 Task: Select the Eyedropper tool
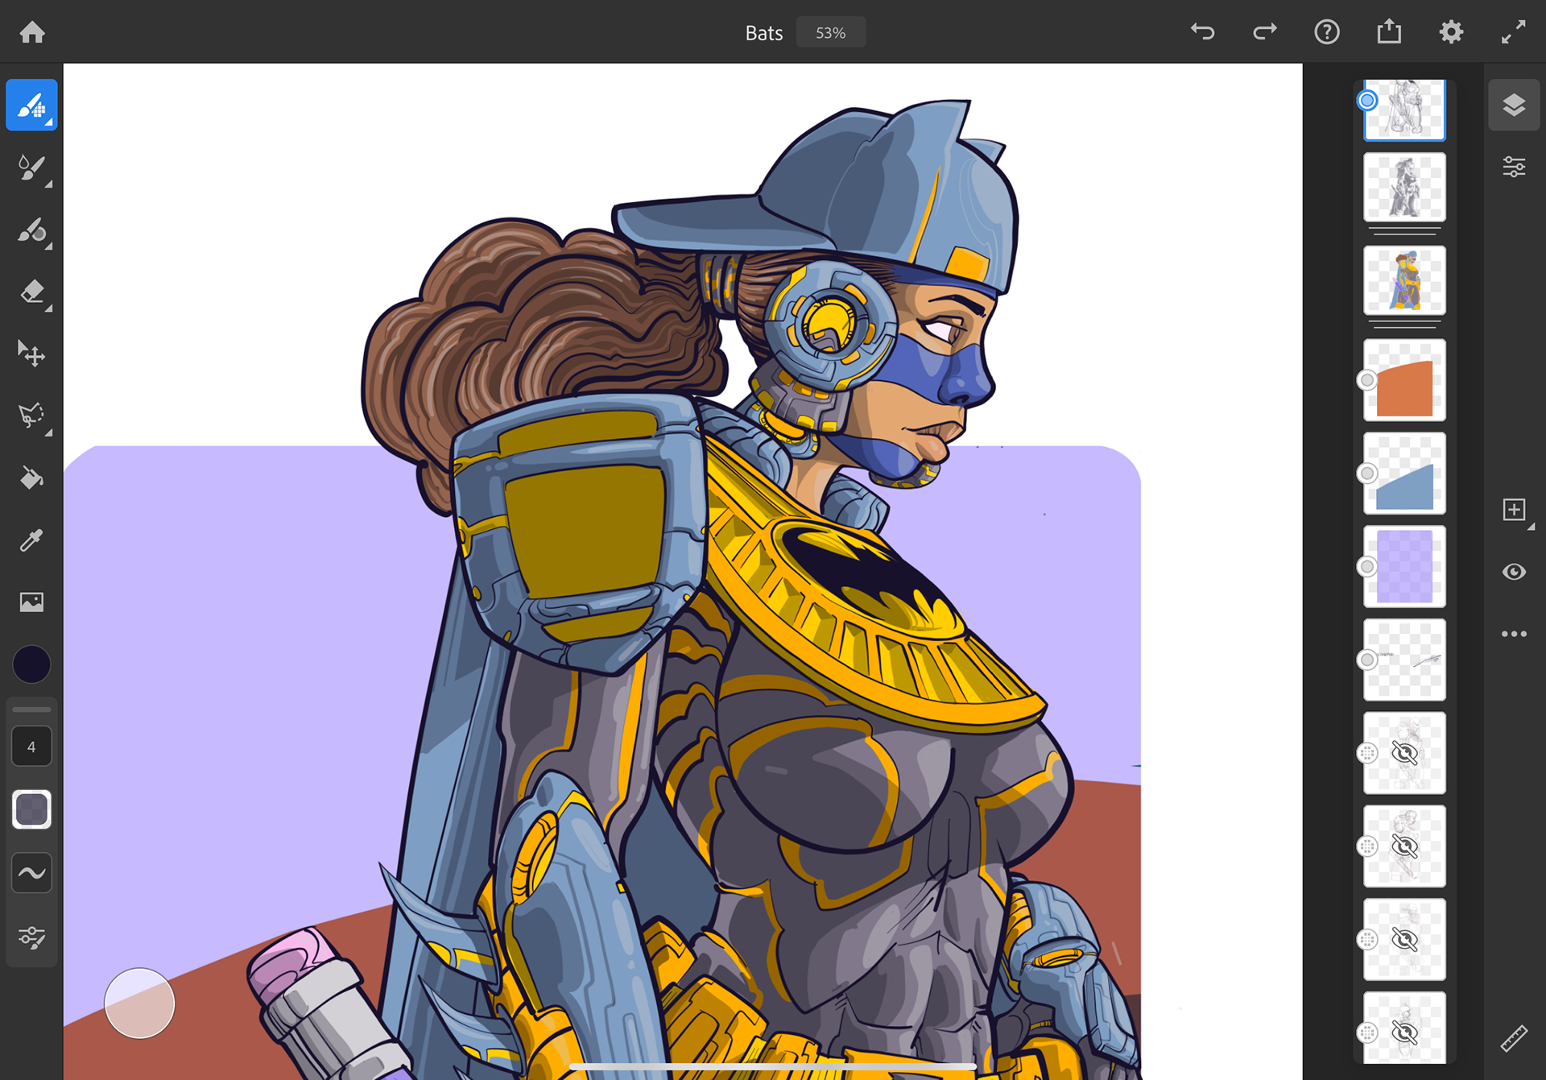tap(31, 540)
